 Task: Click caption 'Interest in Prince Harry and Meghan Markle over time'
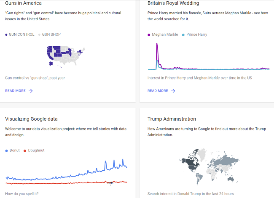pos(200,78)
